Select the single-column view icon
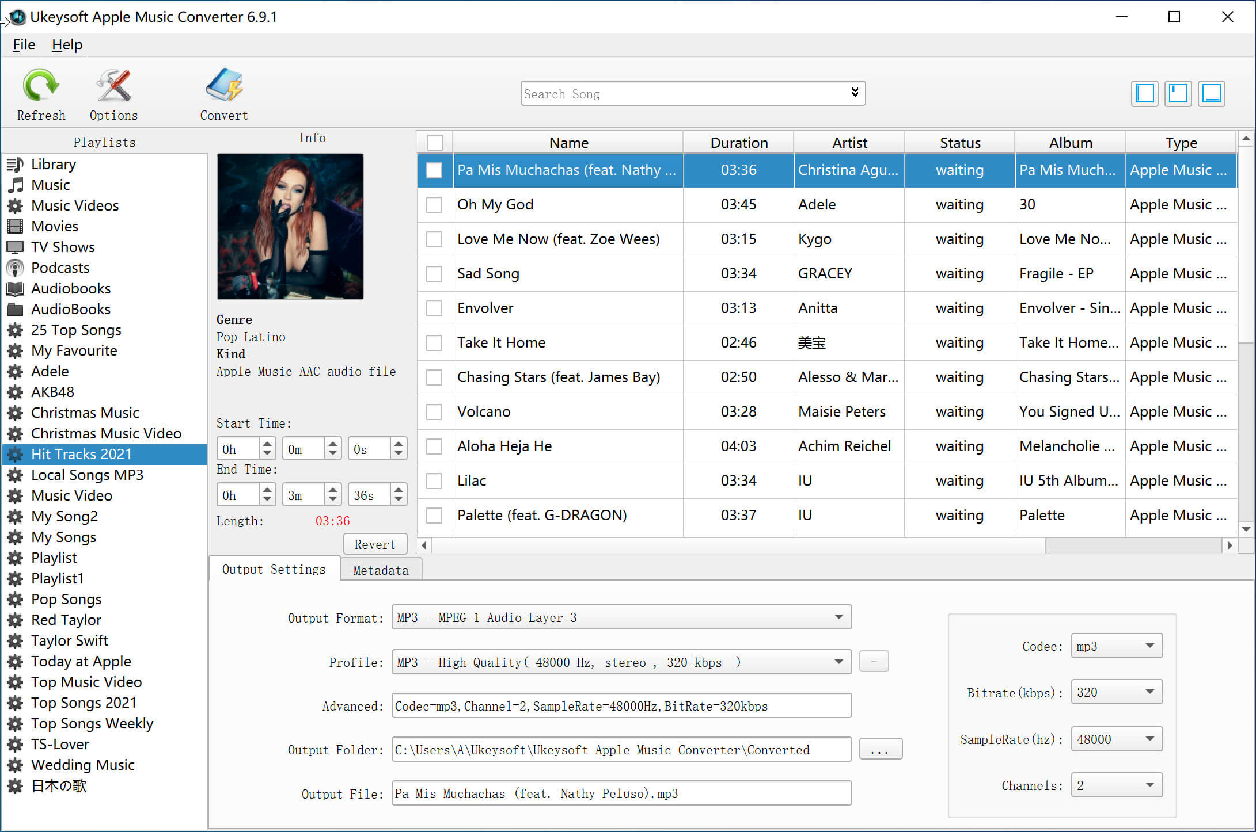 click(1215, 92)
